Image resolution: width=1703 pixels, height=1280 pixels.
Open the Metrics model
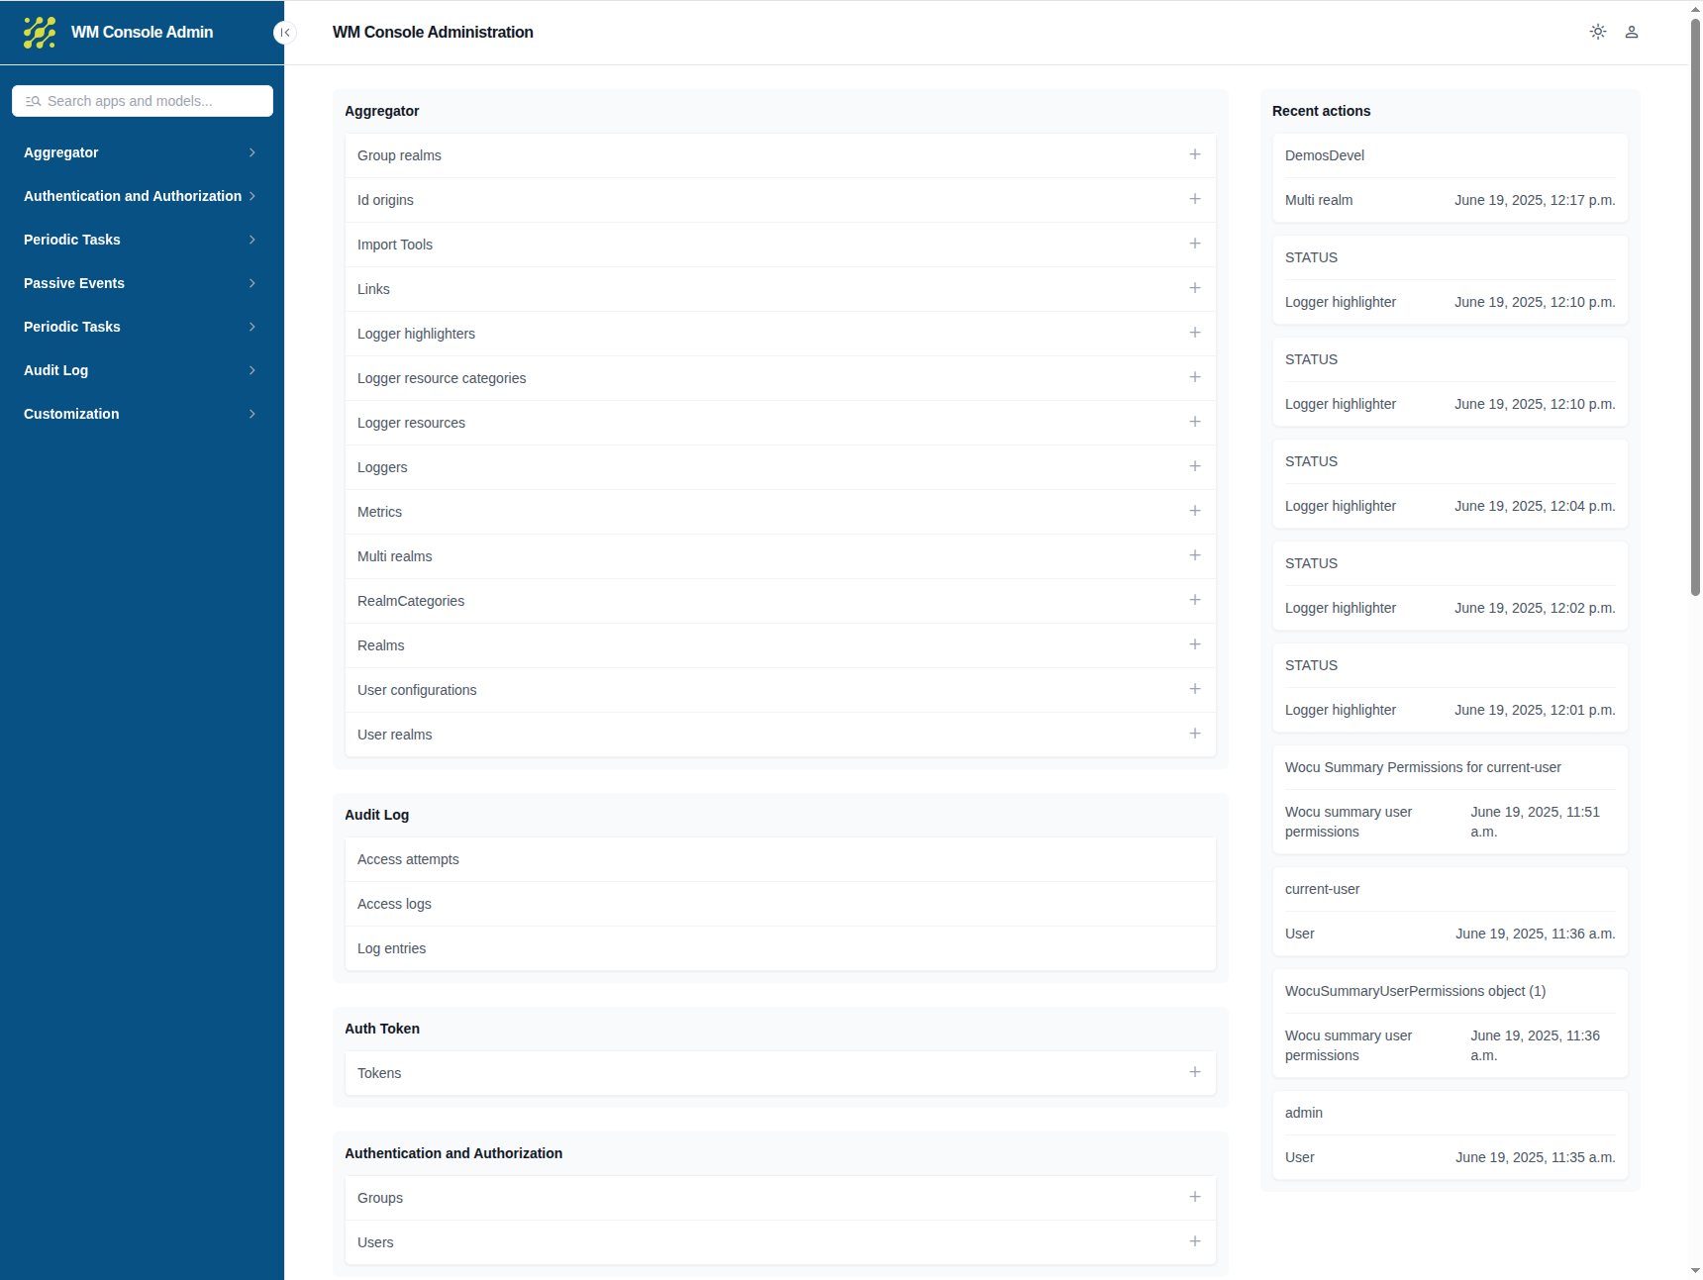tap(379, 512)
